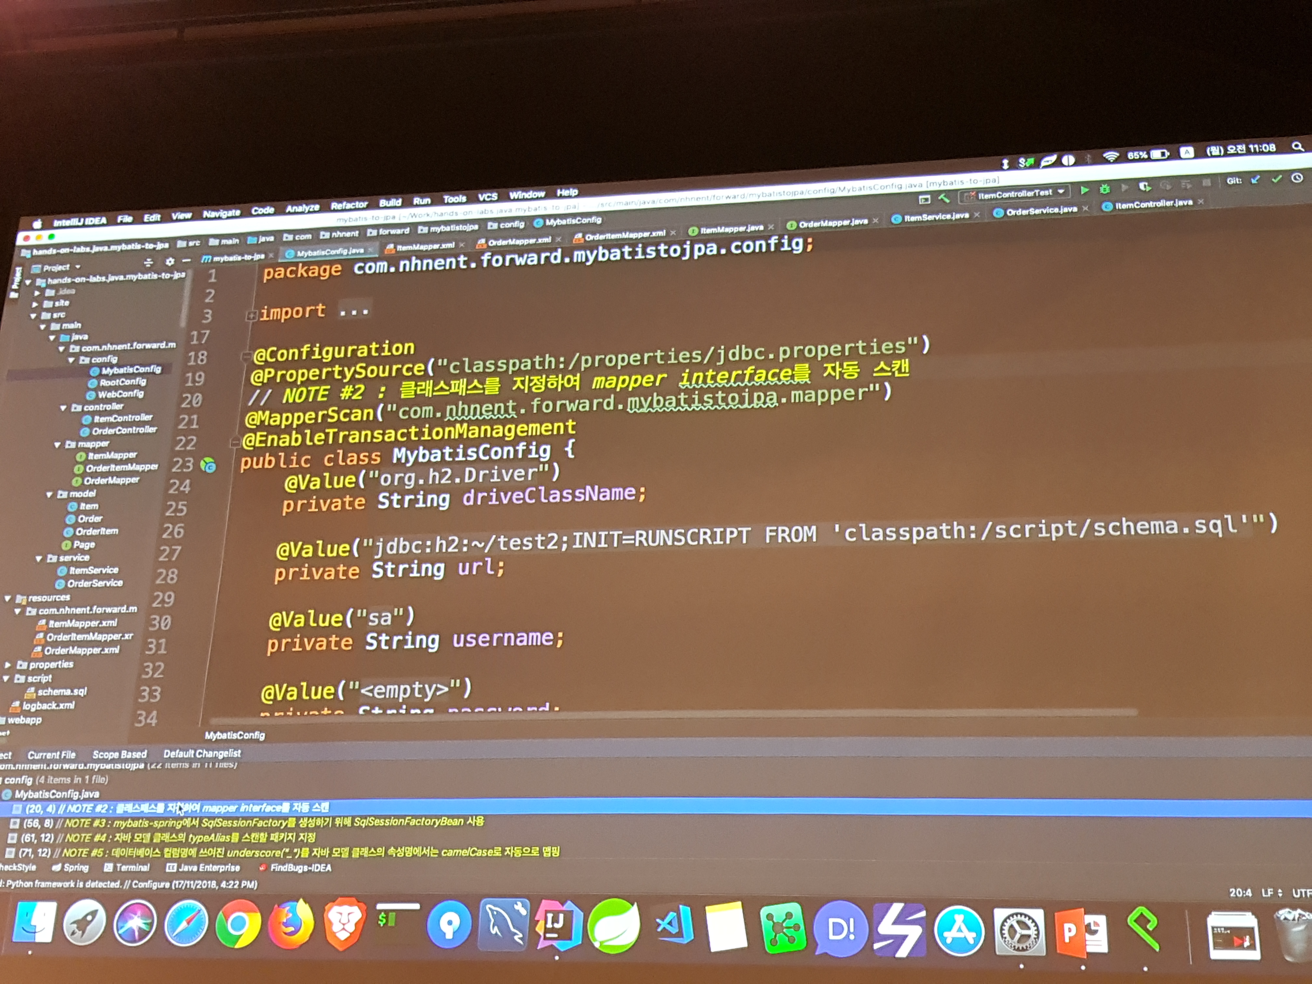Switch to the Scope Based TODO tab
1312x984 pixels.
[119, 755]
